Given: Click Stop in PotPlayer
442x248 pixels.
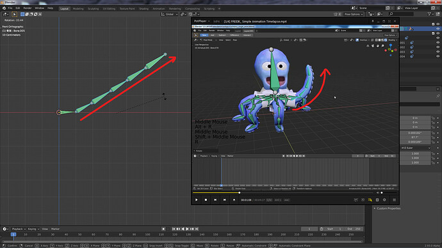Looking at the screenshot, I should 206,200.
